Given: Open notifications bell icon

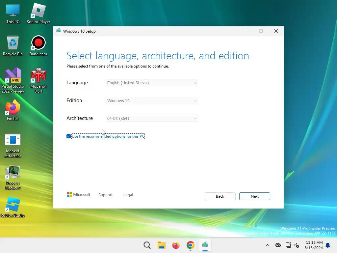Looking at the screenshot, I should [328, 245].
